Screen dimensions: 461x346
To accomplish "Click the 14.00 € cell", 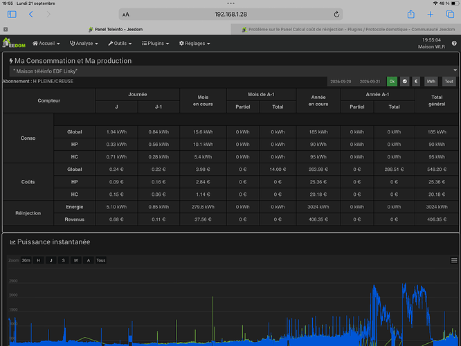I will (x=278, y=170).
